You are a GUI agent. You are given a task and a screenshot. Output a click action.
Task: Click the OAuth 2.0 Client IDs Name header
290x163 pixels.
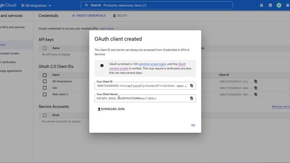coord(56,75)
